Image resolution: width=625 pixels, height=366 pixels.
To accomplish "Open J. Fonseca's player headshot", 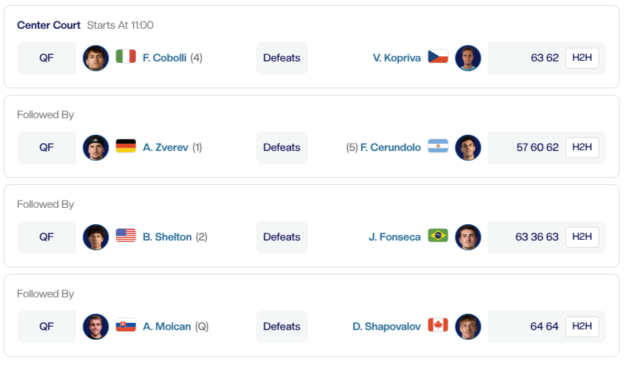I will (x=468, y=237).
